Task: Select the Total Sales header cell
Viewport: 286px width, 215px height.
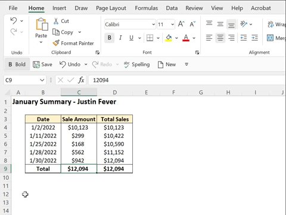Action: coord(115,119)
